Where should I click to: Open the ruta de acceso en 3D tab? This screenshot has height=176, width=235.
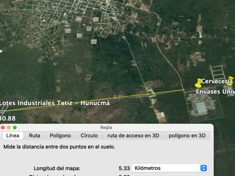pyautogui.click(x=133, y=135)
